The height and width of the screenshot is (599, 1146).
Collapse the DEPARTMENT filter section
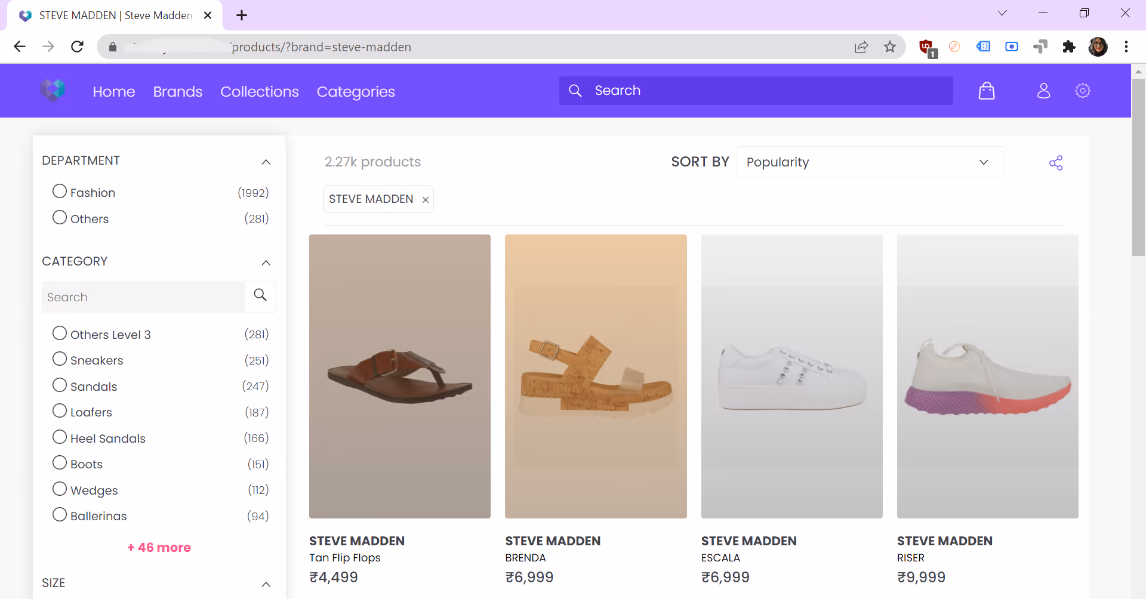(x=266, y=162)
